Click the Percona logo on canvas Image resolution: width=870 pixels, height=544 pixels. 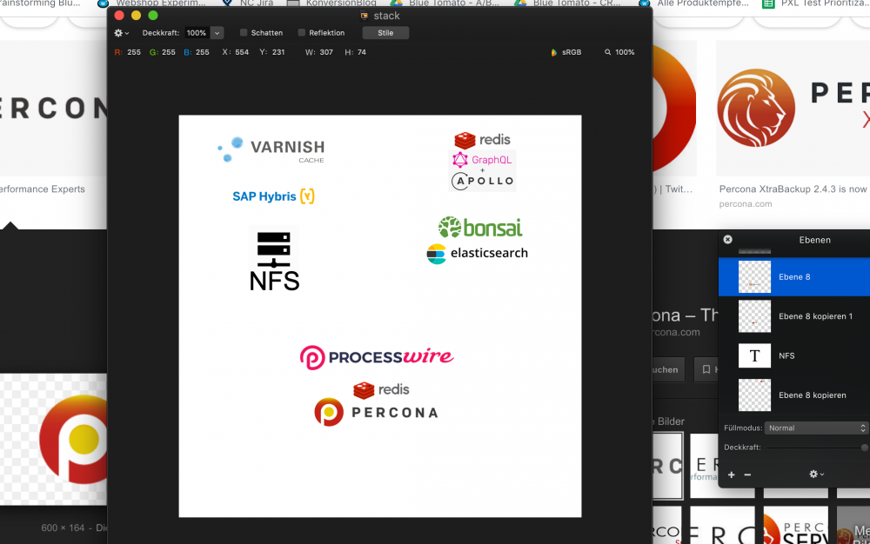click(x=377, y=412)
